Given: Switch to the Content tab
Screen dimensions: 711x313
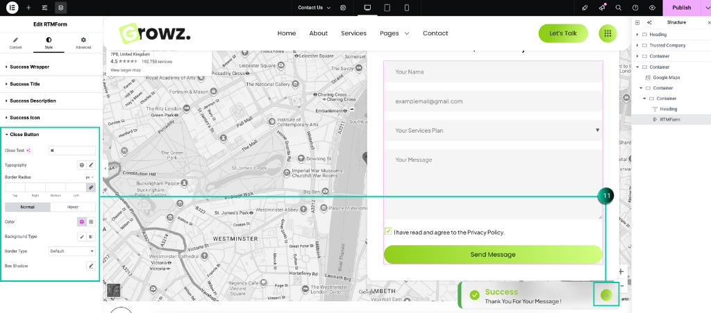Looking at the screenshot, I should [15, 43].
